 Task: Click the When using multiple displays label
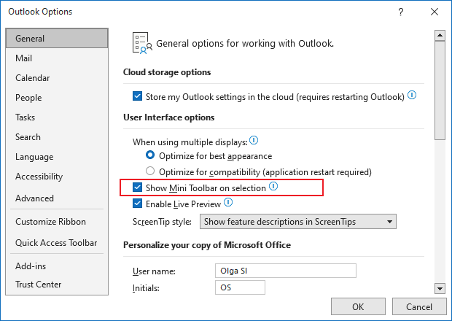(x=190, y=142)
